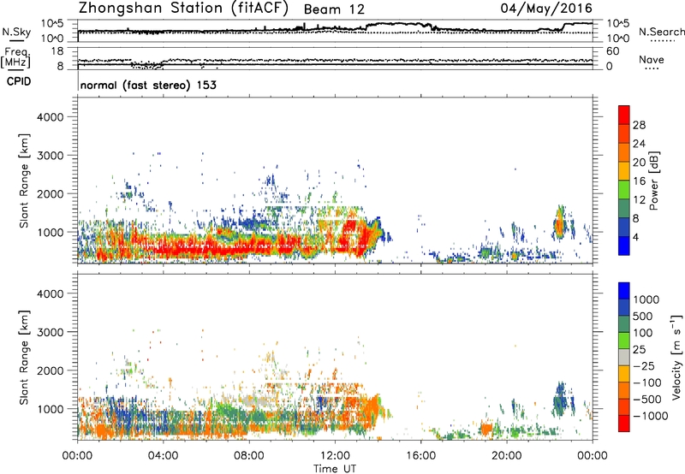Click the CPID row label

pyautogui.click(x=19, y=81)
